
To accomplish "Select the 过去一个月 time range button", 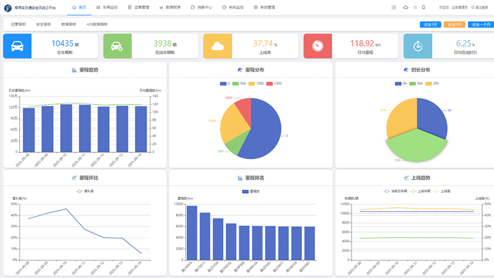I will point(480,25).
